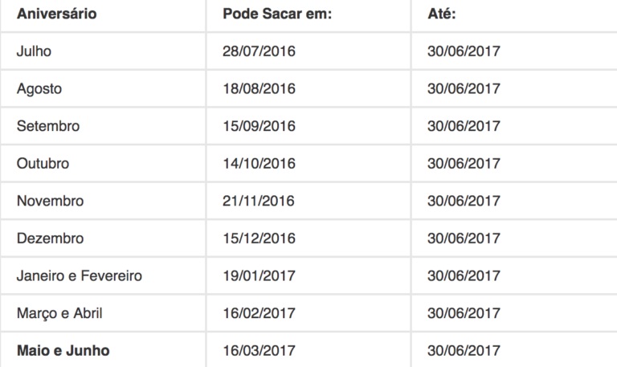This screenshot has width=617, height=367.
Task: Select the Outubro row label
Action: pos(43,163)
